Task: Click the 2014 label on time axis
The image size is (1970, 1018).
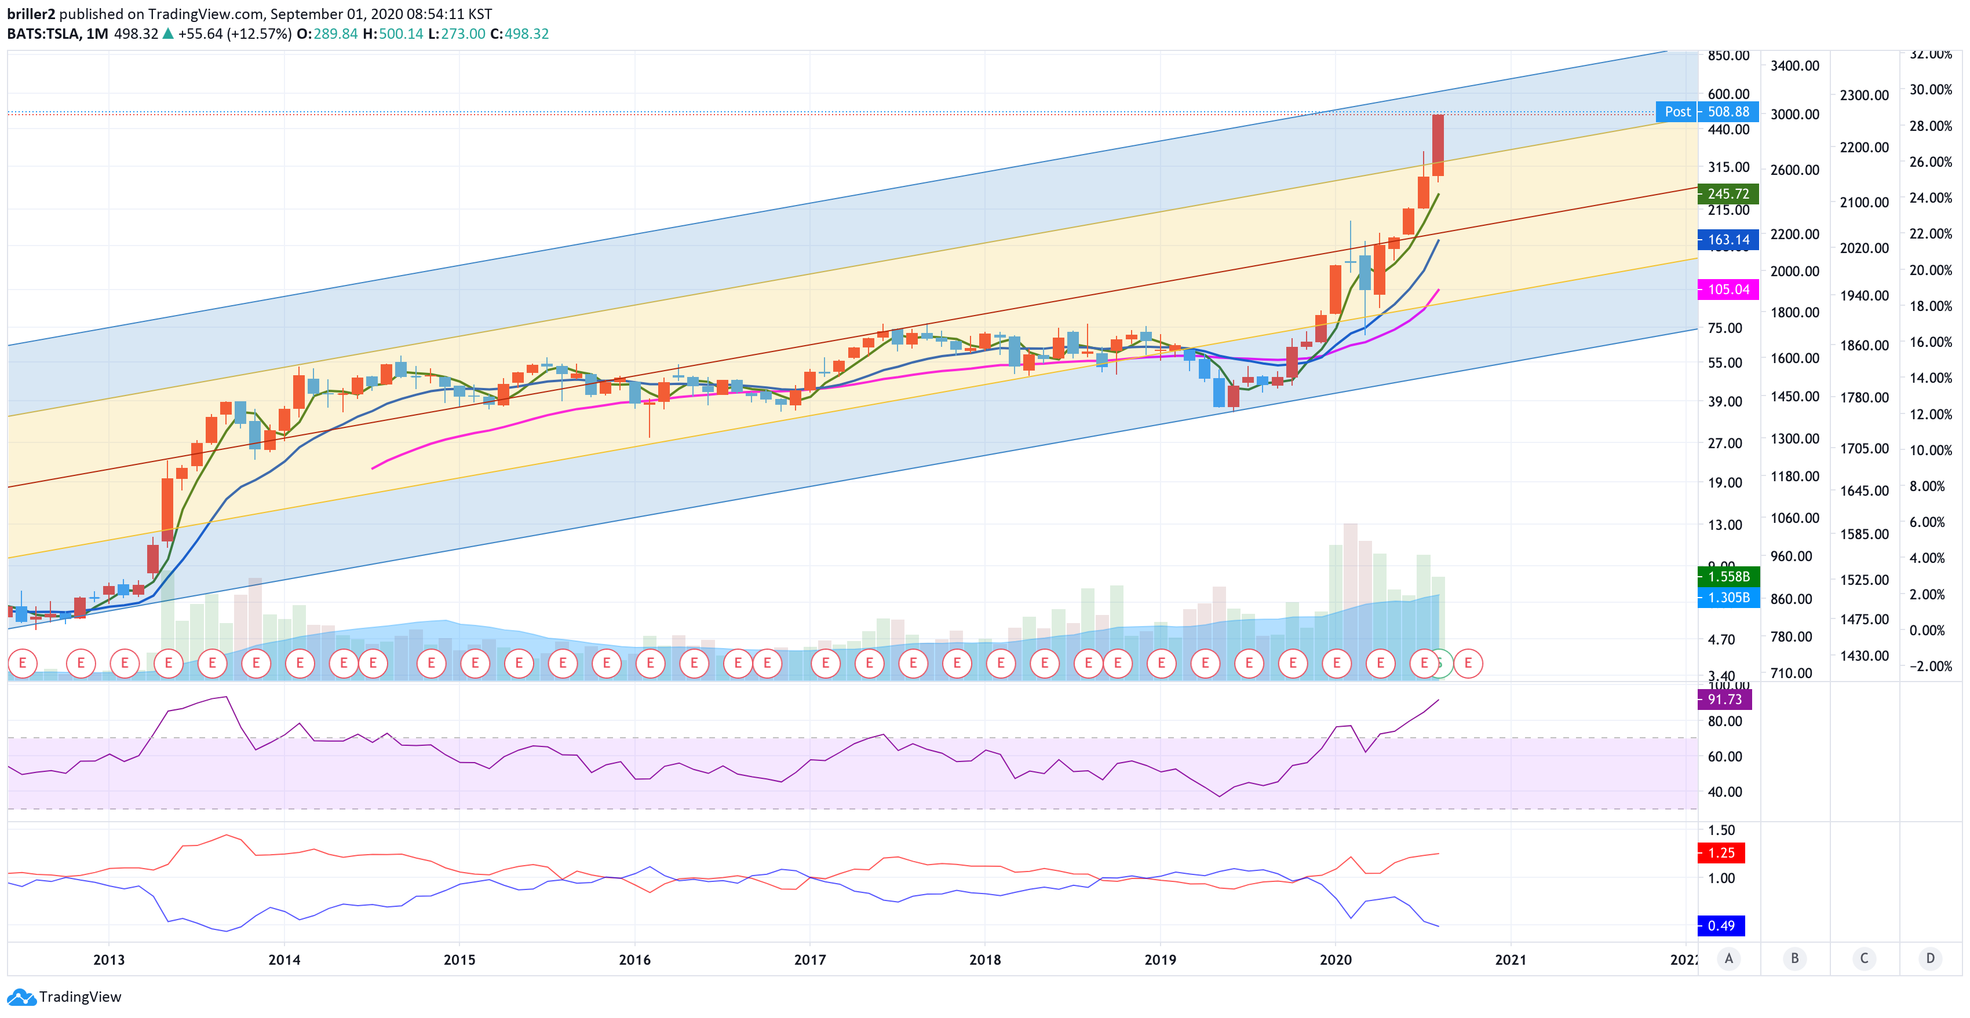Action: coord(284,960)
